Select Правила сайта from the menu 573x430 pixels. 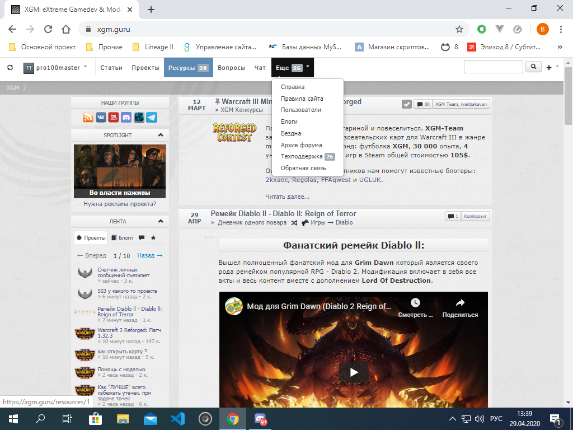(302, 99)
